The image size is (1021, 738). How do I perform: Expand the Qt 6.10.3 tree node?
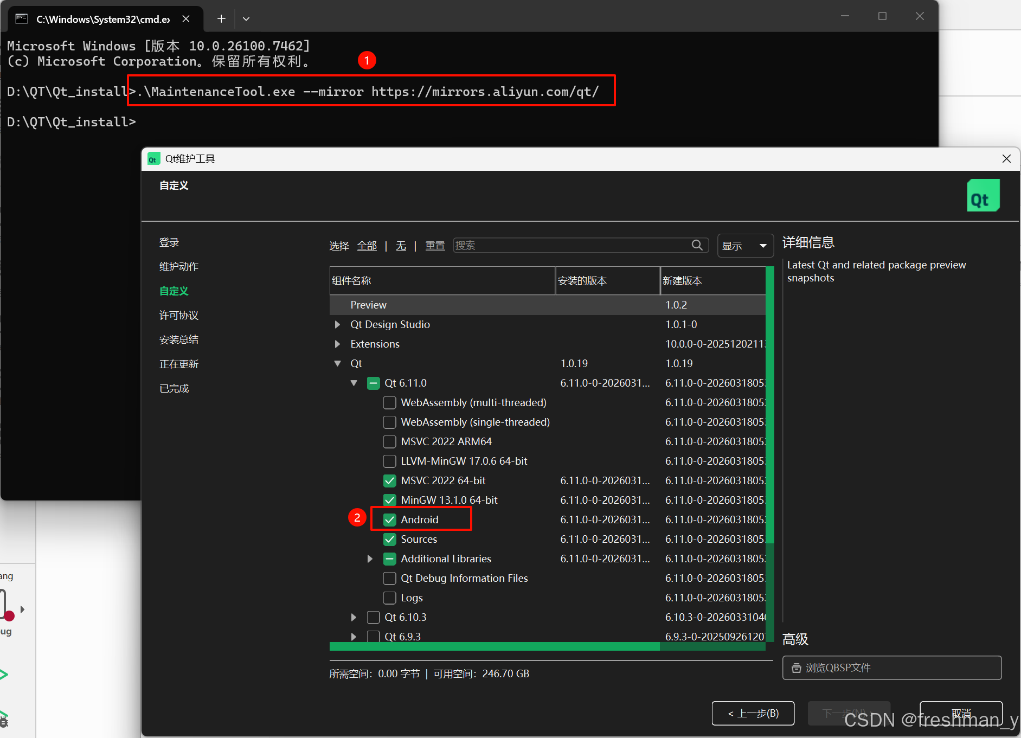tap(354, 617)
